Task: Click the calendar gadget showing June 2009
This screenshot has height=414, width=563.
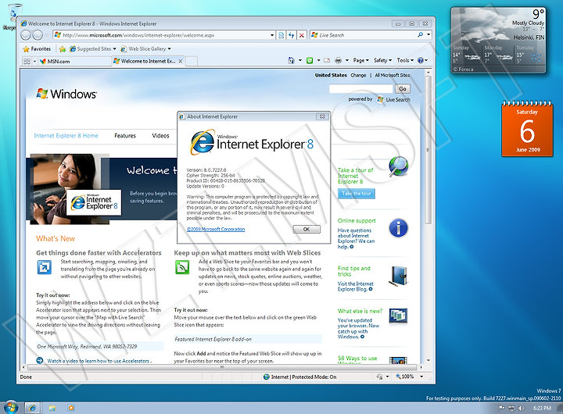Action: point(527,129)
